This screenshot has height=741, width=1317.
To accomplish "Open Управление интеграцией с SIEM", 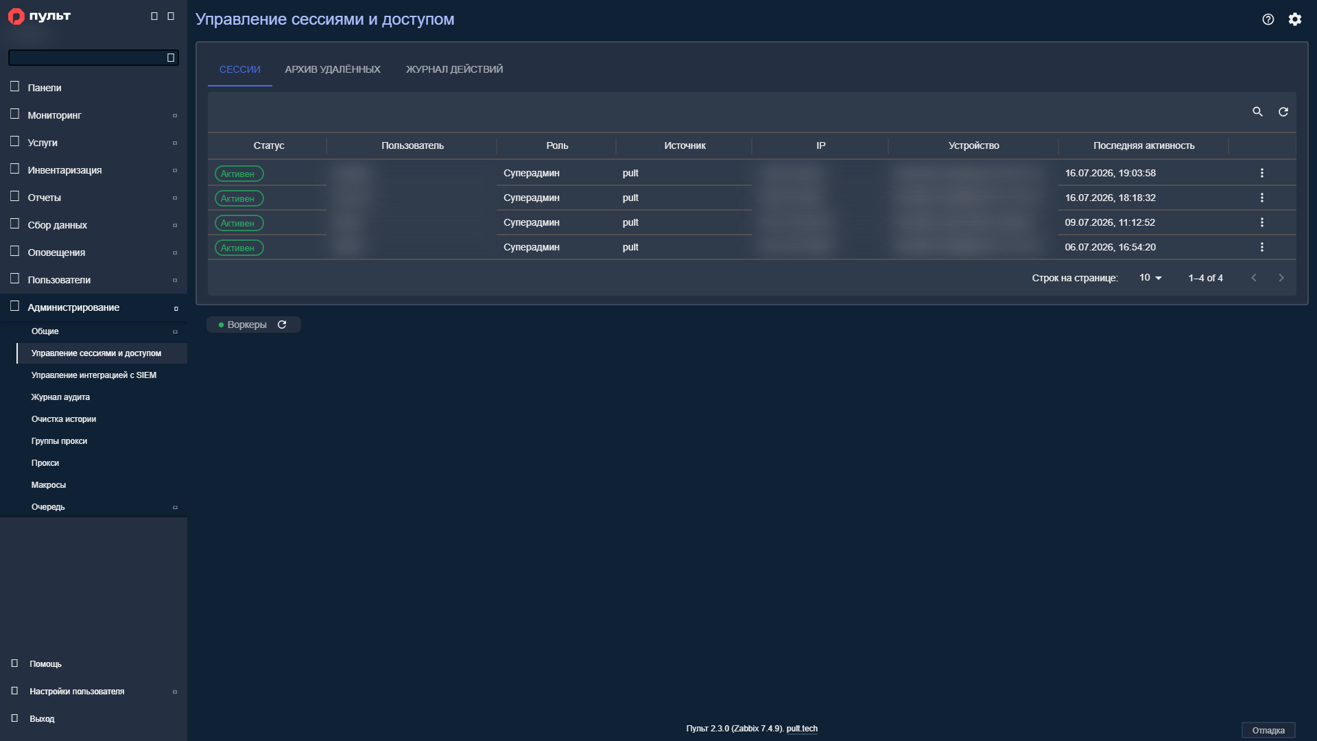I will click(94, 375).
